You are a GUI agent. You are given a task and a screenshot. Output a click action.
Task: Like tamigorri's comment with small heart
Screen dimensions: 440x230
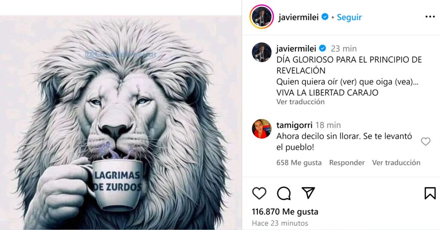425,142
